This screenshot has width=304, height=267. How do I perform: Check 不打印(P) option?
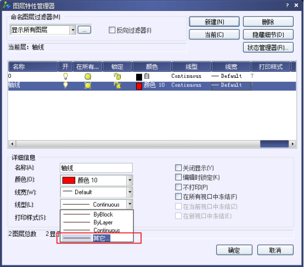178,187
